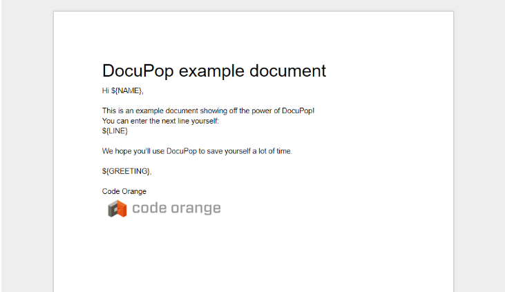This screenshot has height=292, width=505.
Task: Click the ${GREETING} placeholder text
Action: pos(126,171)
